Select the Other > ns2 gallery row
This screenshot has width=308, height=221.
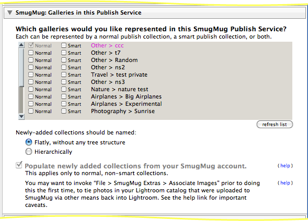pos(108,67)
